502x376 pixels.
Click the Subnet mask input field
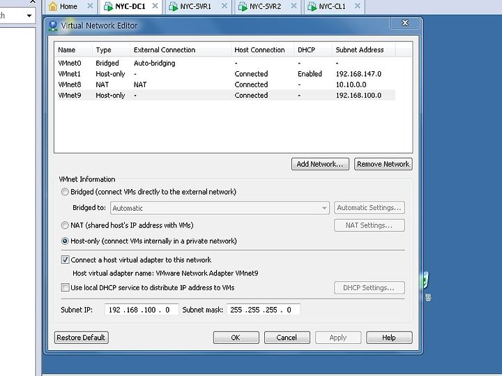pos(264,310)
